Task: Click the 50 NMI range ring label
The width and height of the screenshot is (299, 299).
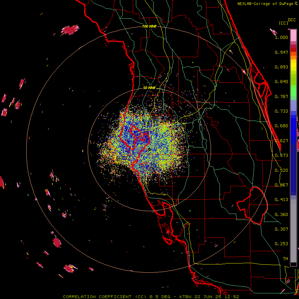Action: pyautogui.click(x=149, y=88)
